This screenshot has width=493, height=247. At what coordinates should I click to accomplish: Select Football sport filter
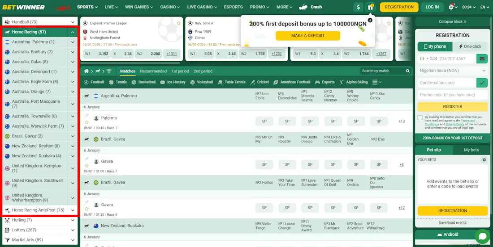(x=94, y=82)
